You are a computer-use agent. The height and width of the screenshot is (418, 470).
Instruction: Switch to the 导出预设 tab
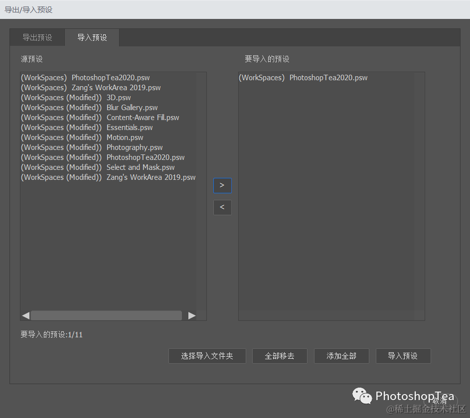pyautogui.click(x=37, y=37)
